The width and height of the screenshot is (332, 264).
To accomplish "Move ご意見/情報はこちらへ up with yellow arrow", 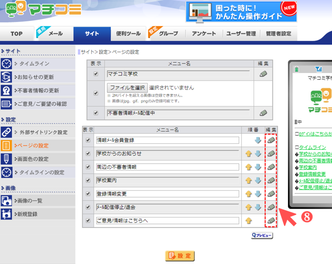I will click(248, 221).
